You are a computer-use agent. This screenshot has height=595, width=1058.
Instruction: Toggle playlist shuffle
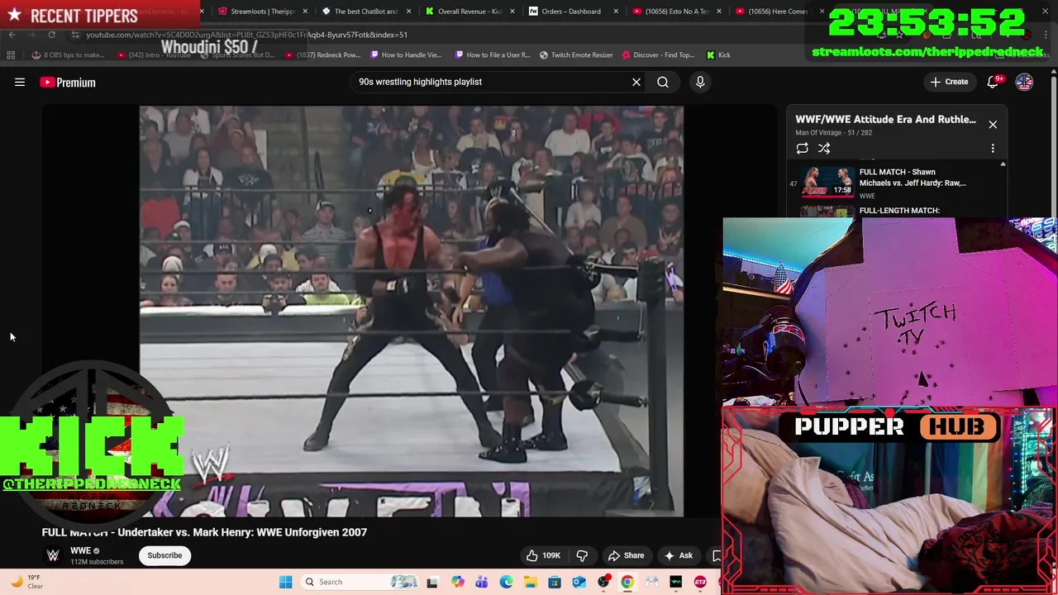pyautogui.click(x=824, y=148)
